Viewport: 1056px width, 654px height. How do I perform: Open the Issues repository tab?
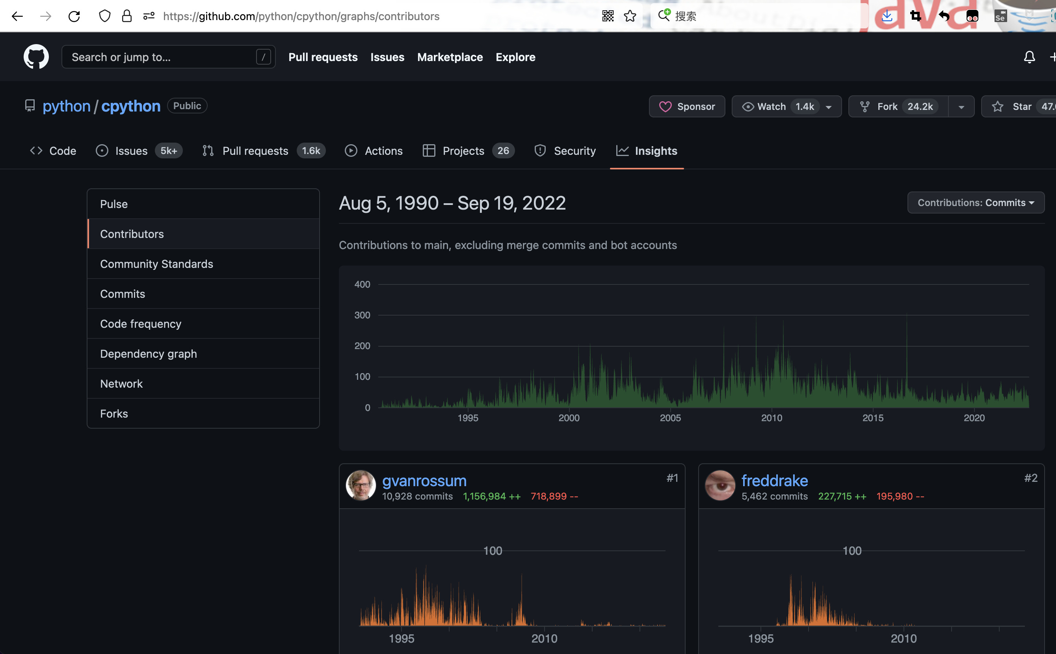[x=139, y=150]
